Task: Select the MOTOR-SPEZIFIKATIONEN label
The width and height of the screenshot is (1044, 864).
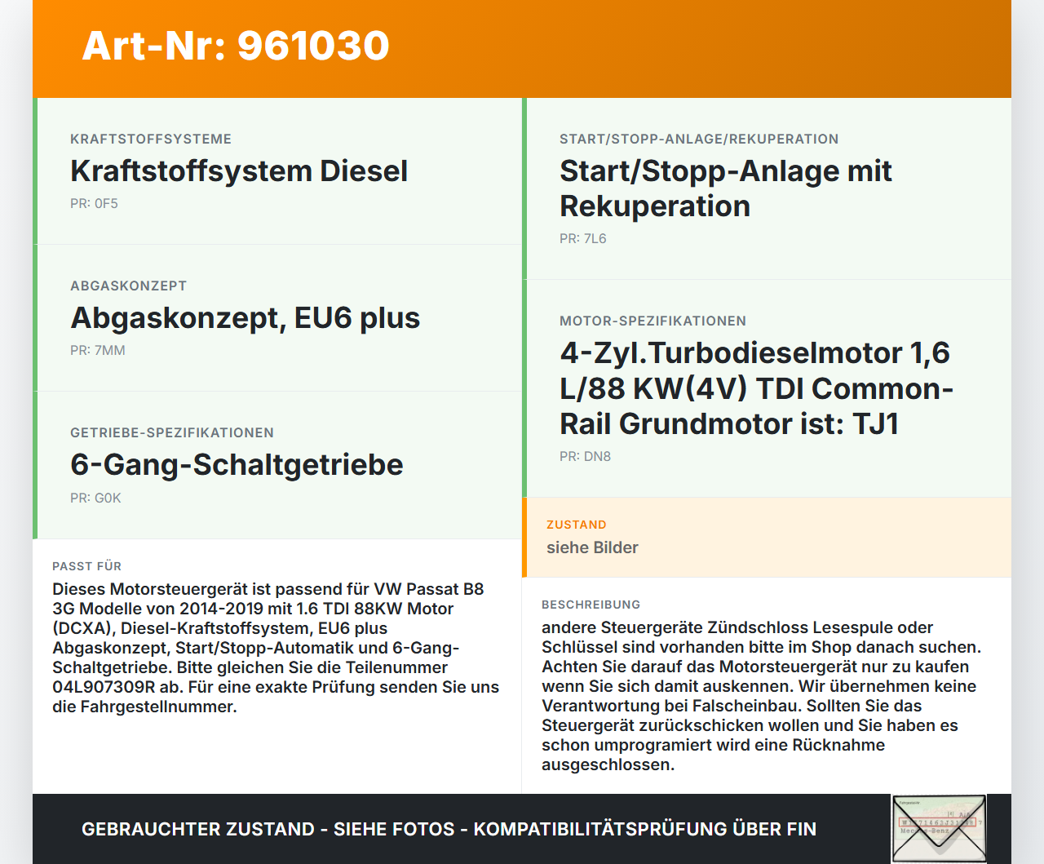Action: click(652, 321)
